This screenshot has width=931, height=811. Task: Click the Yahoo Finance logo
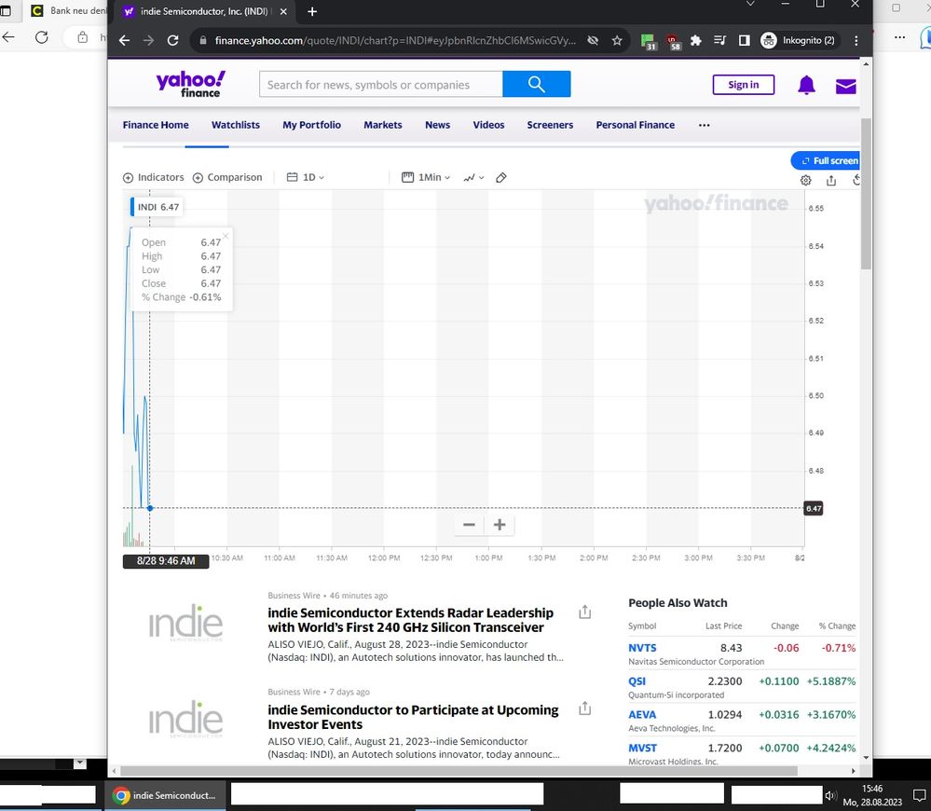pos(191,84)
